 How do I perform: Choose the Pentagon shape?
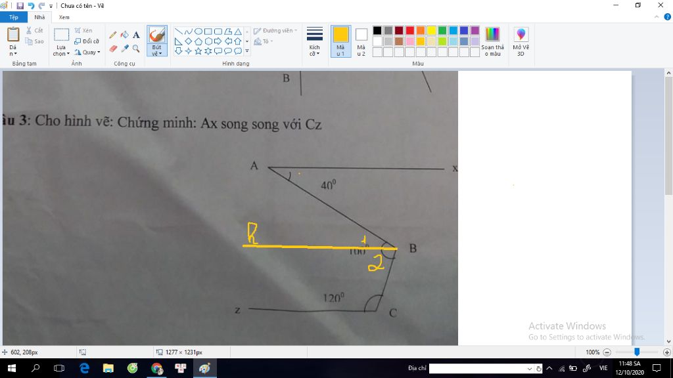[x=198, y=41]
